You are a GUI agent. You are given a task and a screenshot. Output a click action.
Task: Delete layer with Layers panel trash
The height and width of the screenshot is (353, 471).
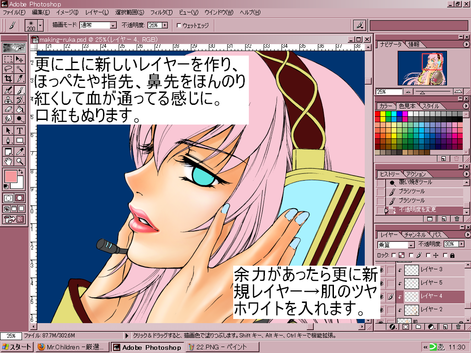pyautogui.click(x=458, y=327)
